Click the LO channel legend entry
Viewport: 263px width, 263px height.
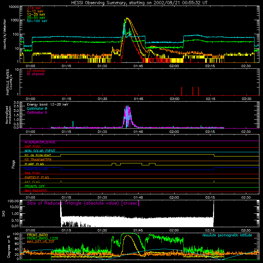tap(36, 71)
